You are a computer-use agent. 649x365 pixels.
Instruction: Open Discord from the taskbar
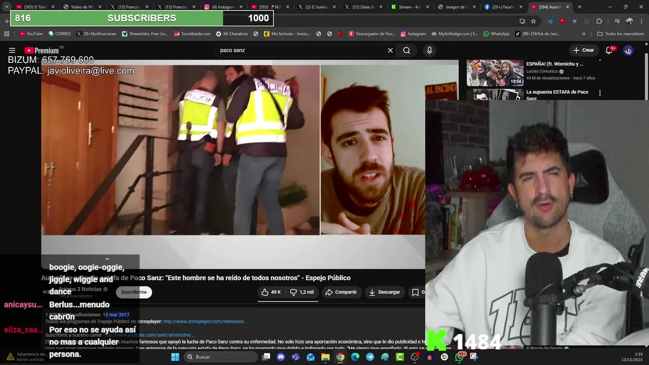point(281,357)
